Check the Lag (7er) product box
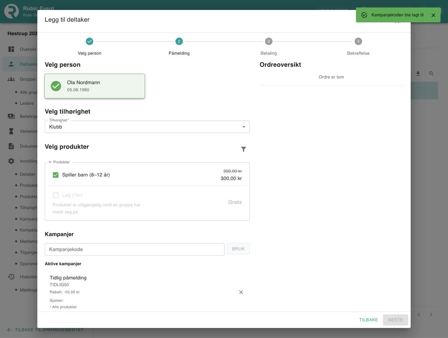Image resolution: width=448 pixels, height=338 pixels. tap(55, 195)
